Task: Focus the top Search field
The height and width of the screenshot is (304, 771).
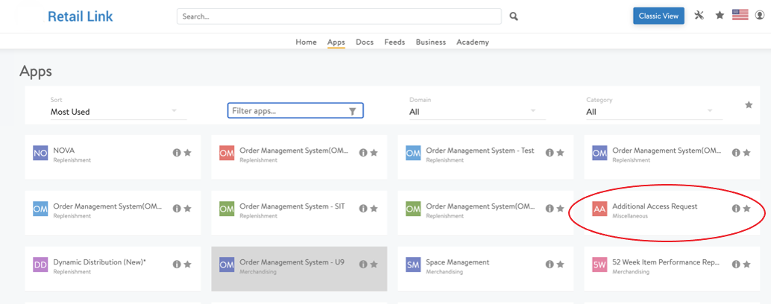Action: 339,16
